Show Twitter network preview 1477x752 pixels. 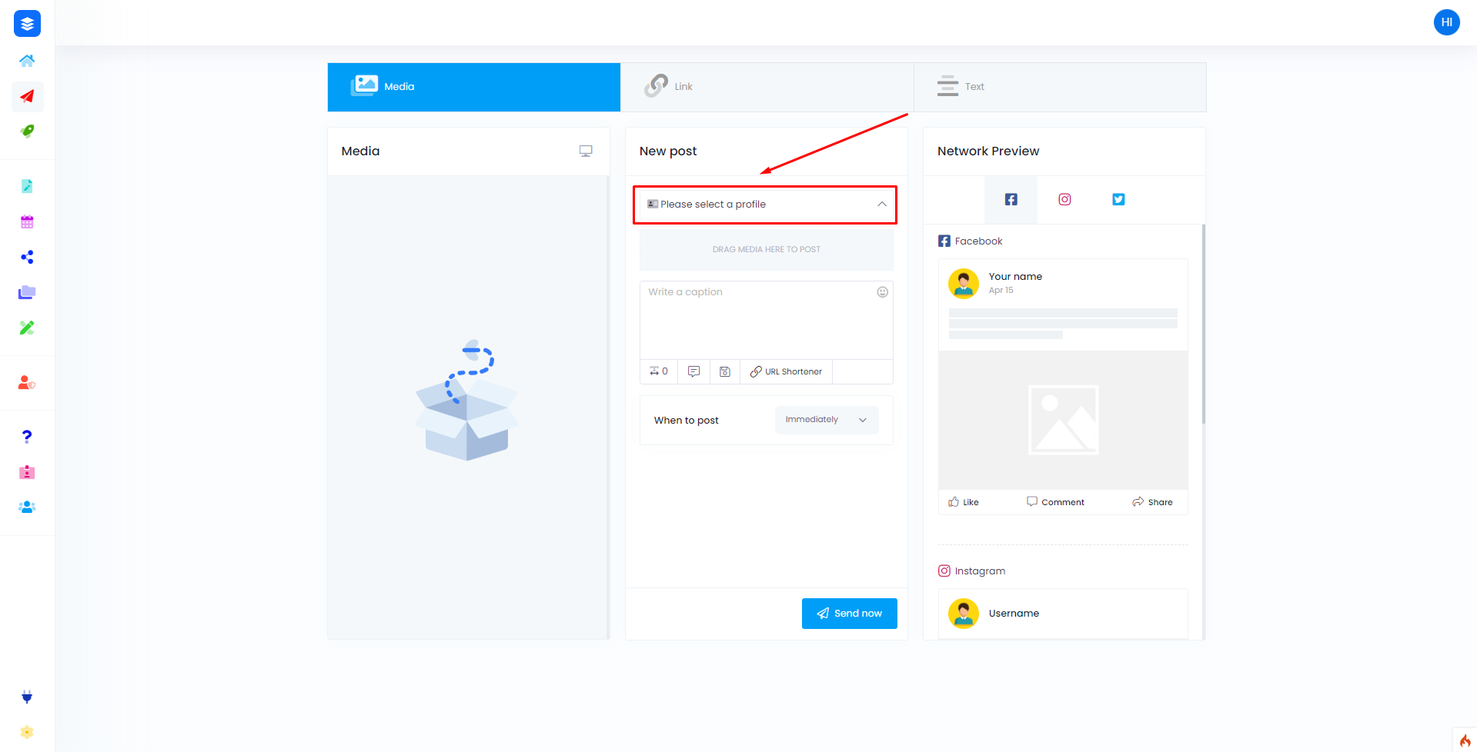click(x=1118, y=200)
